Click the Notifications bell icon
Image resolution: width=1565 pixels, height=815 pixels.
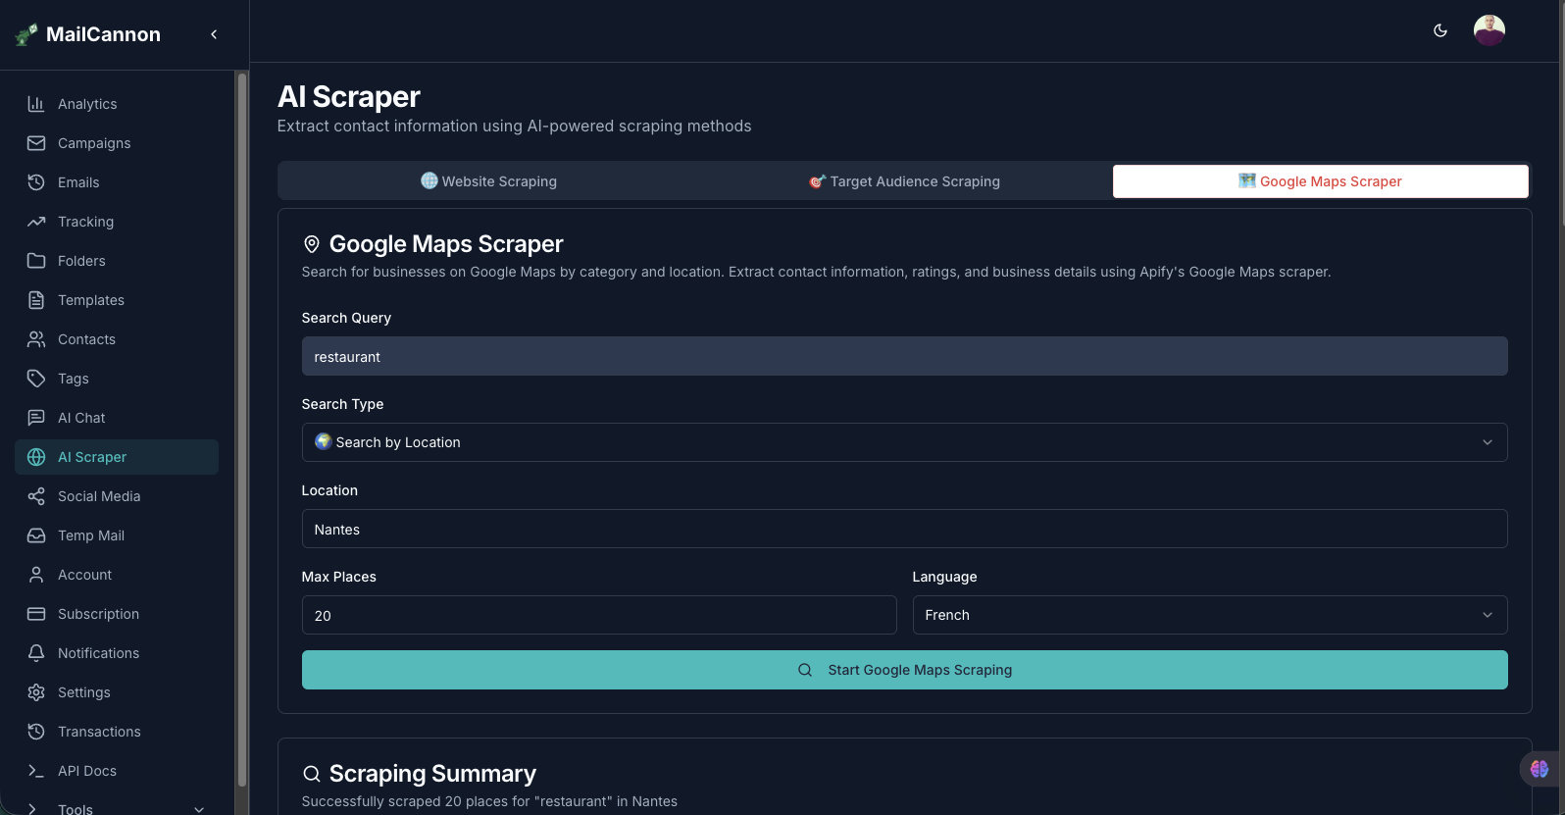36,653
